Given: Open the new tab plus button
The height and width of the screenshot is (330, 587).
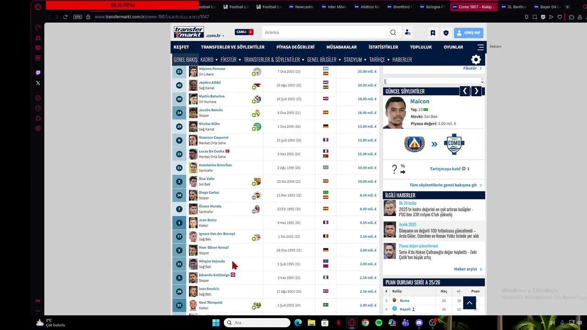Looking at the screenshot, I should (567, 7).
